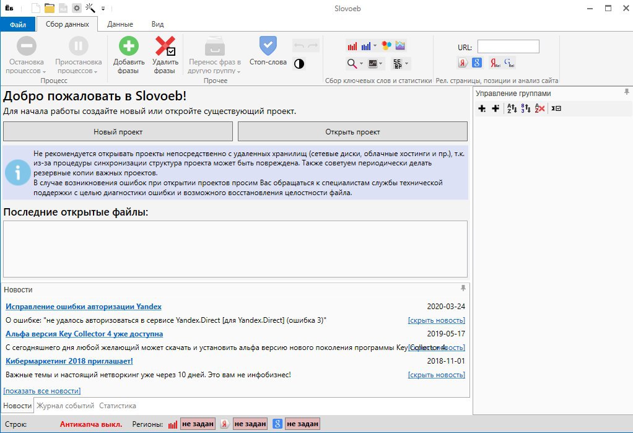Click the dark monitor graph icon

[373, 63]
